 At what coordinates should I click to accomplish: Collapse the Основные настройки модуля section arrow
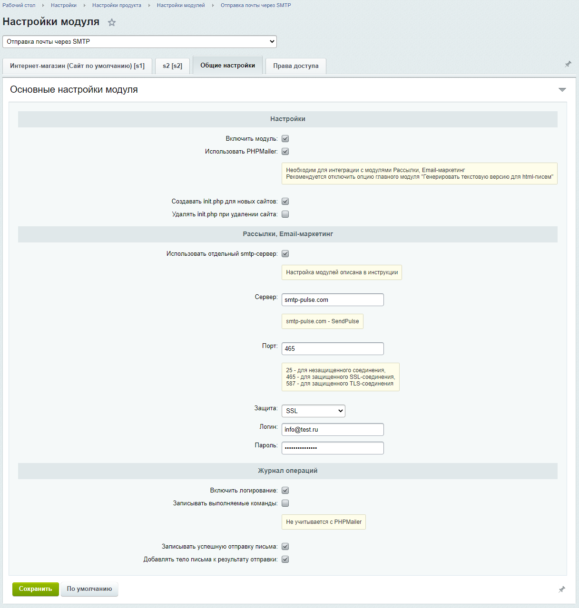562,90
